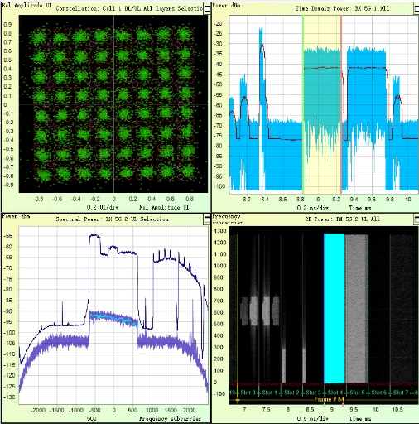Click the Frequency subcarrier x-axis label in Spectral Power
The image size is (419, 424).
[x=170, y=418]
